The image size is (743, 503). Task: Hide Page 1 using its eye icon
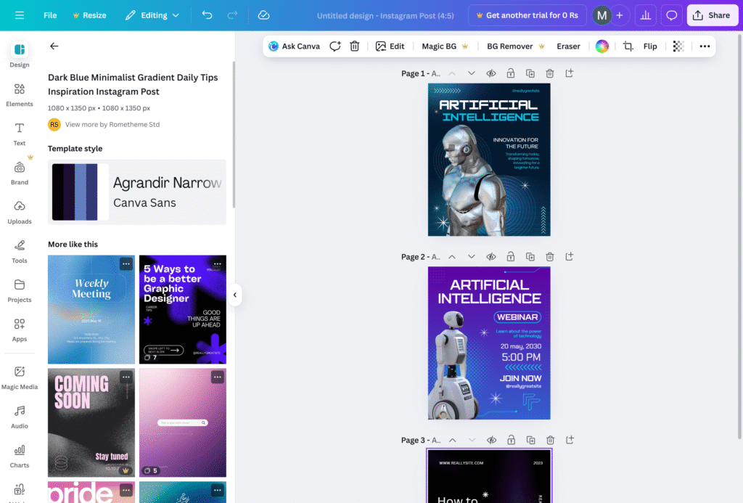pyautogui.click(x=490, y=73)
